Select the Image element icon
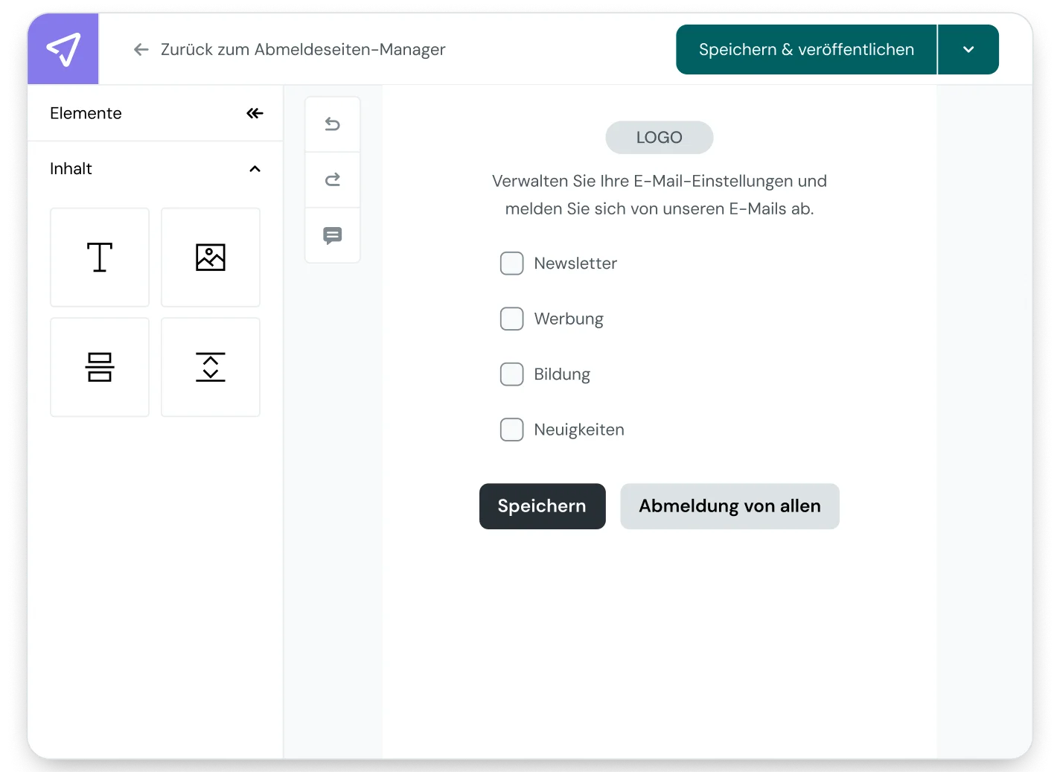The image size is (1060, 772). tap(211, 257)
